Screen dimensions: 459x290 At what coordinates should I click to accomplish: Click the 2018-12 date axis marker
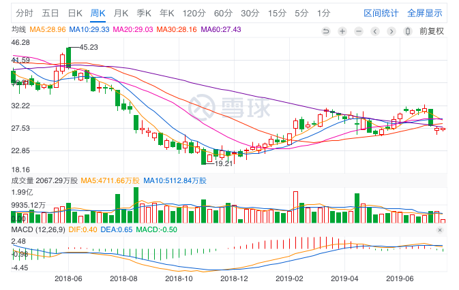coord(234,278)
